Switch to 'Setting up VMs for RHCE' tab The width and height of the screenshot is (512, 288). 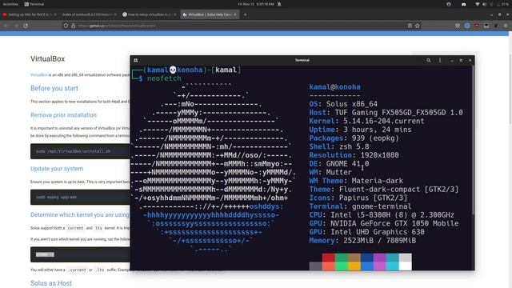[30, 14]
